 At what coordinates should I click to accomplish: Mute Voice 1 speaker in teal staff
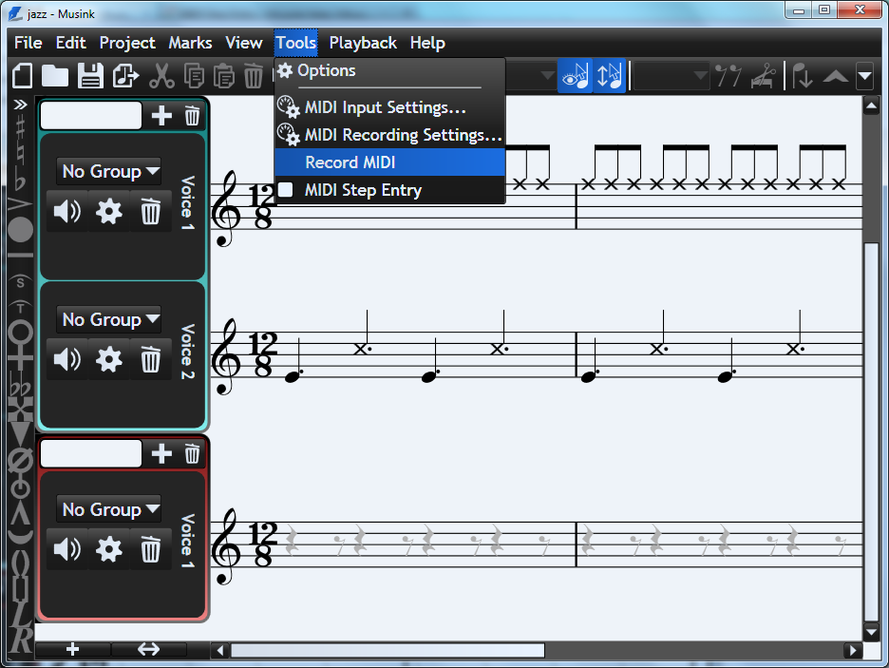point(67,211)
